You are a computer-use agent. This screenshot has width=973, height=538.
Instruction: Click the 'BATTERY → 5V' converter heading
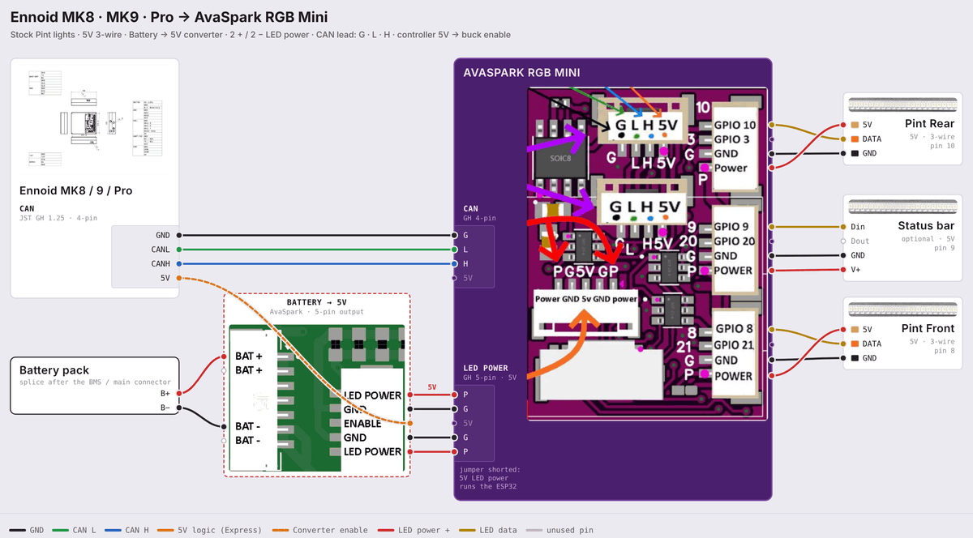[317, 302]
